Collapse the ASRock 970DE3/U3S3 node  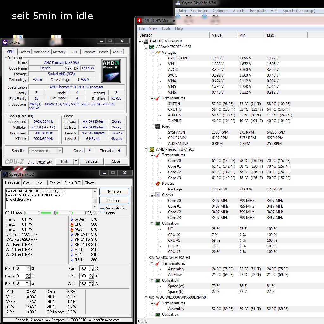pyautogui.click(x=146, y=47)
